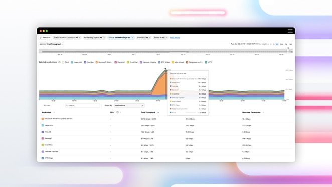Click the info icon next to CPS column
Viewport: 332px width, 187px height.
[117, 112]
